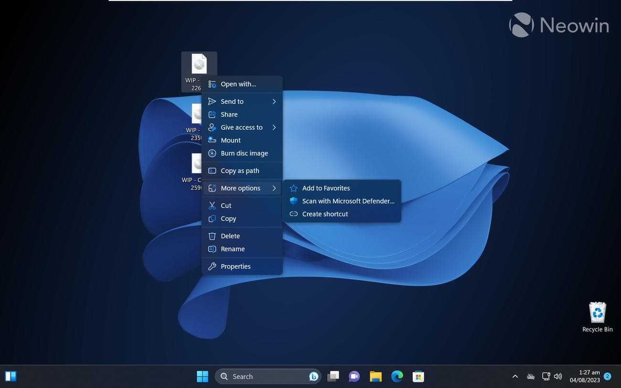Screen dimensions: 621x388
Task: Click the Windows Start button
Action: coord(203,377)
